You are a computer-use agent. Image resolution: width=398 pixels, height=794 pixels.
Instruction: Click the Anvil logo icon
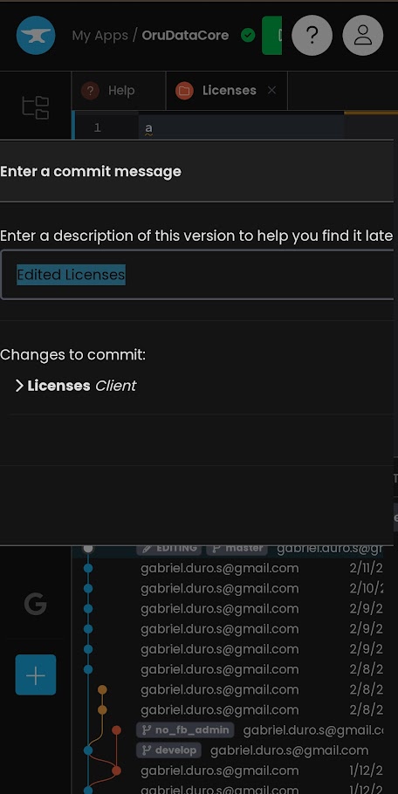pos(36,35)
